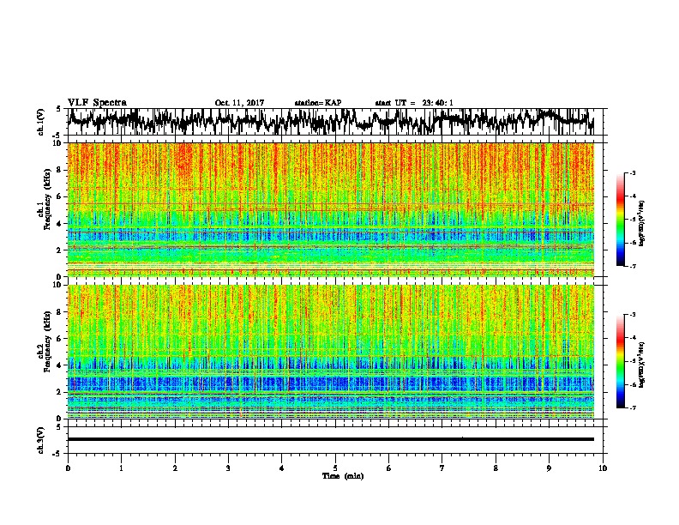
Task: Click the color bar beside the ch.2 spectrogram
Action: [x=621, y=361]
